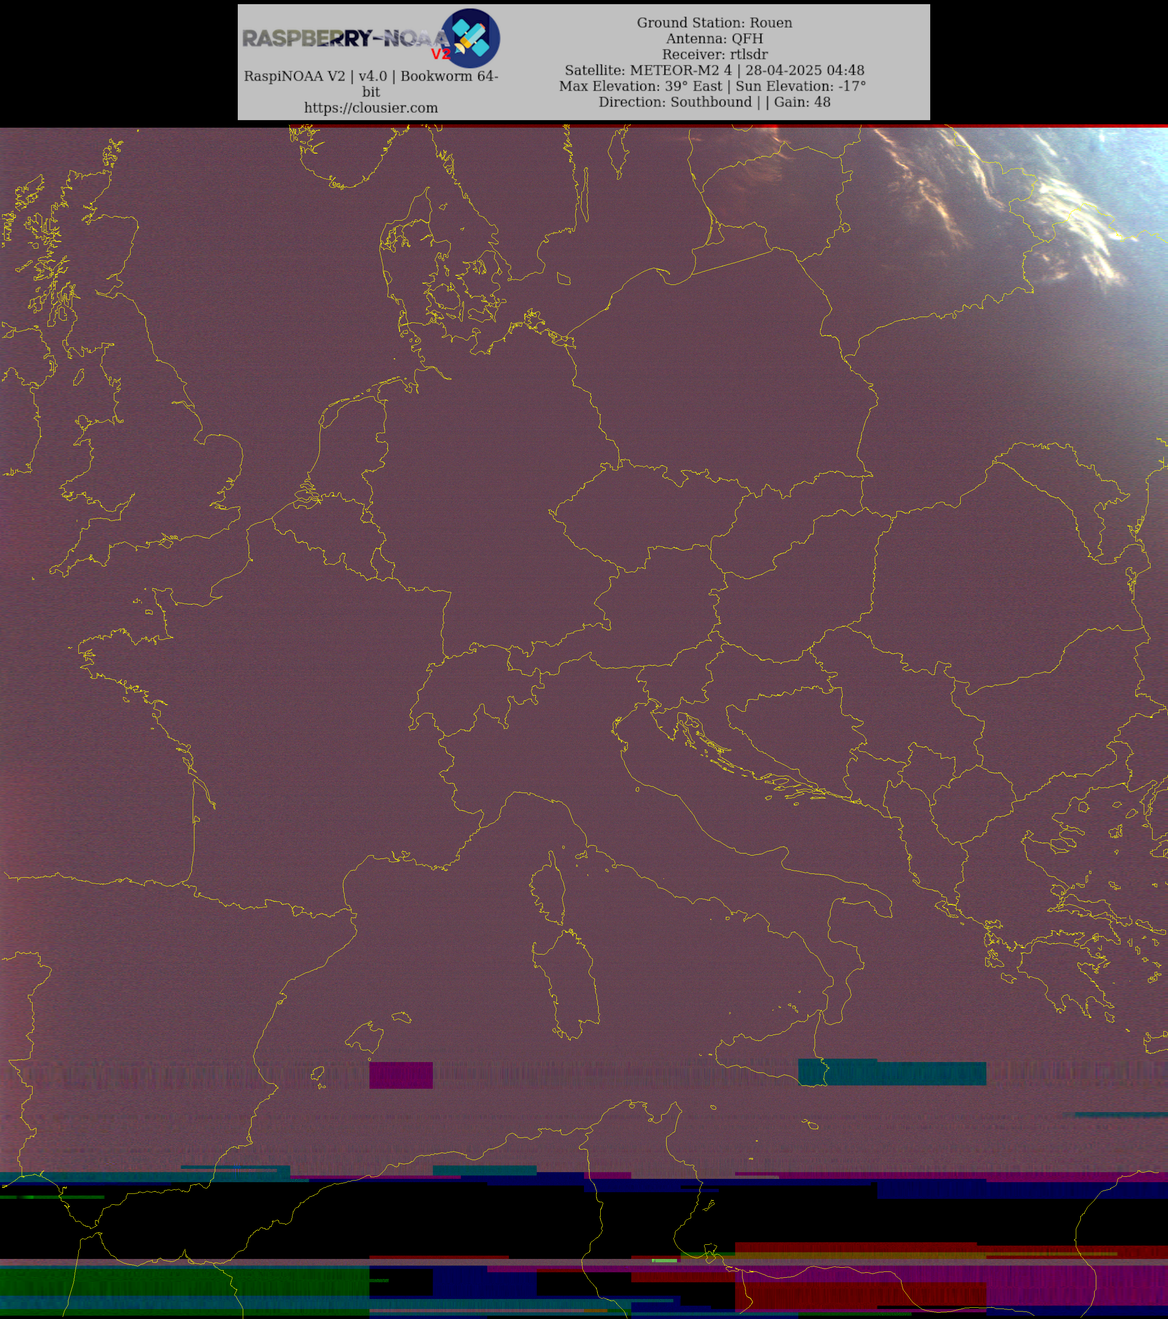Click the "Direction: Southbound" gain line

714,102
